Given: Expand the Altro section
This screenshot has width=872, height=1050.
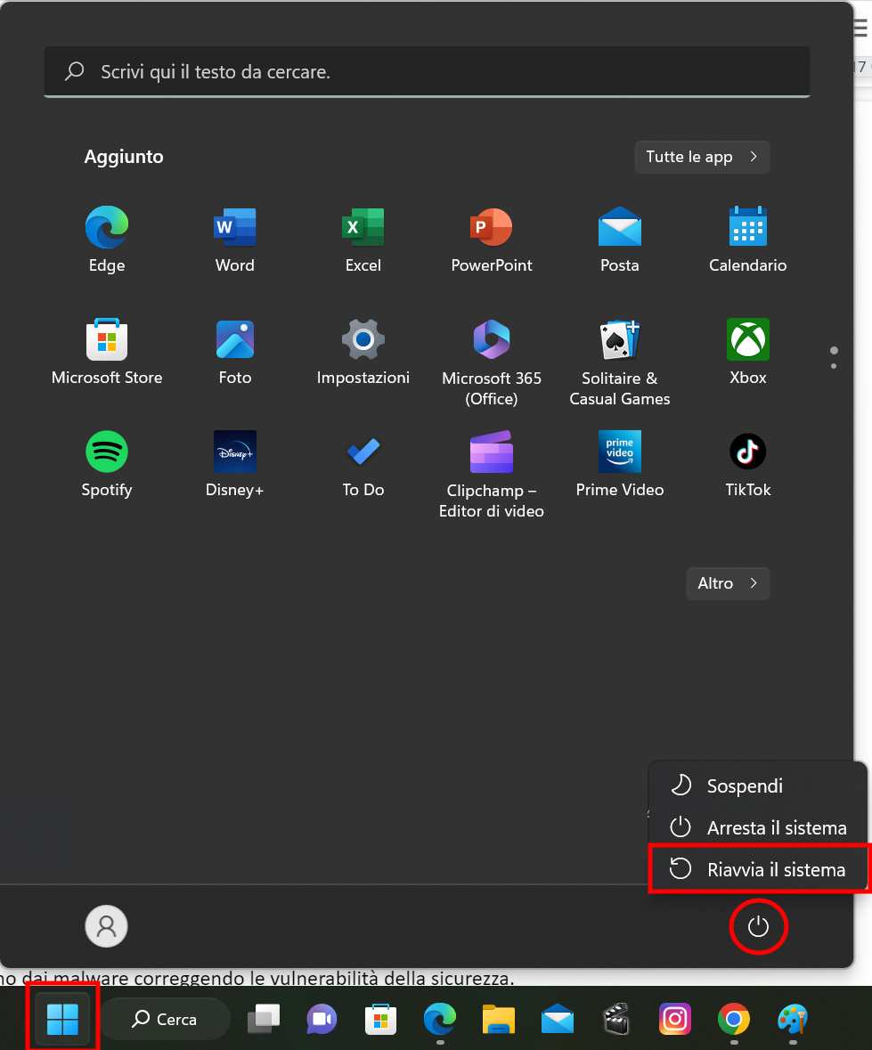Looking at the screenshot, I should click(728, 583).
